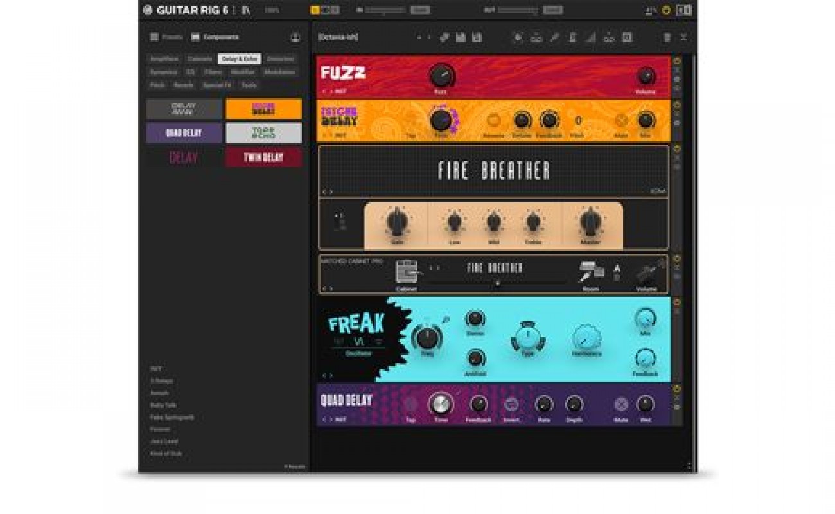Open the Psyche Delay module preset arrows
The height and width of the screenshot is (514, 835).
coord(327,135)
